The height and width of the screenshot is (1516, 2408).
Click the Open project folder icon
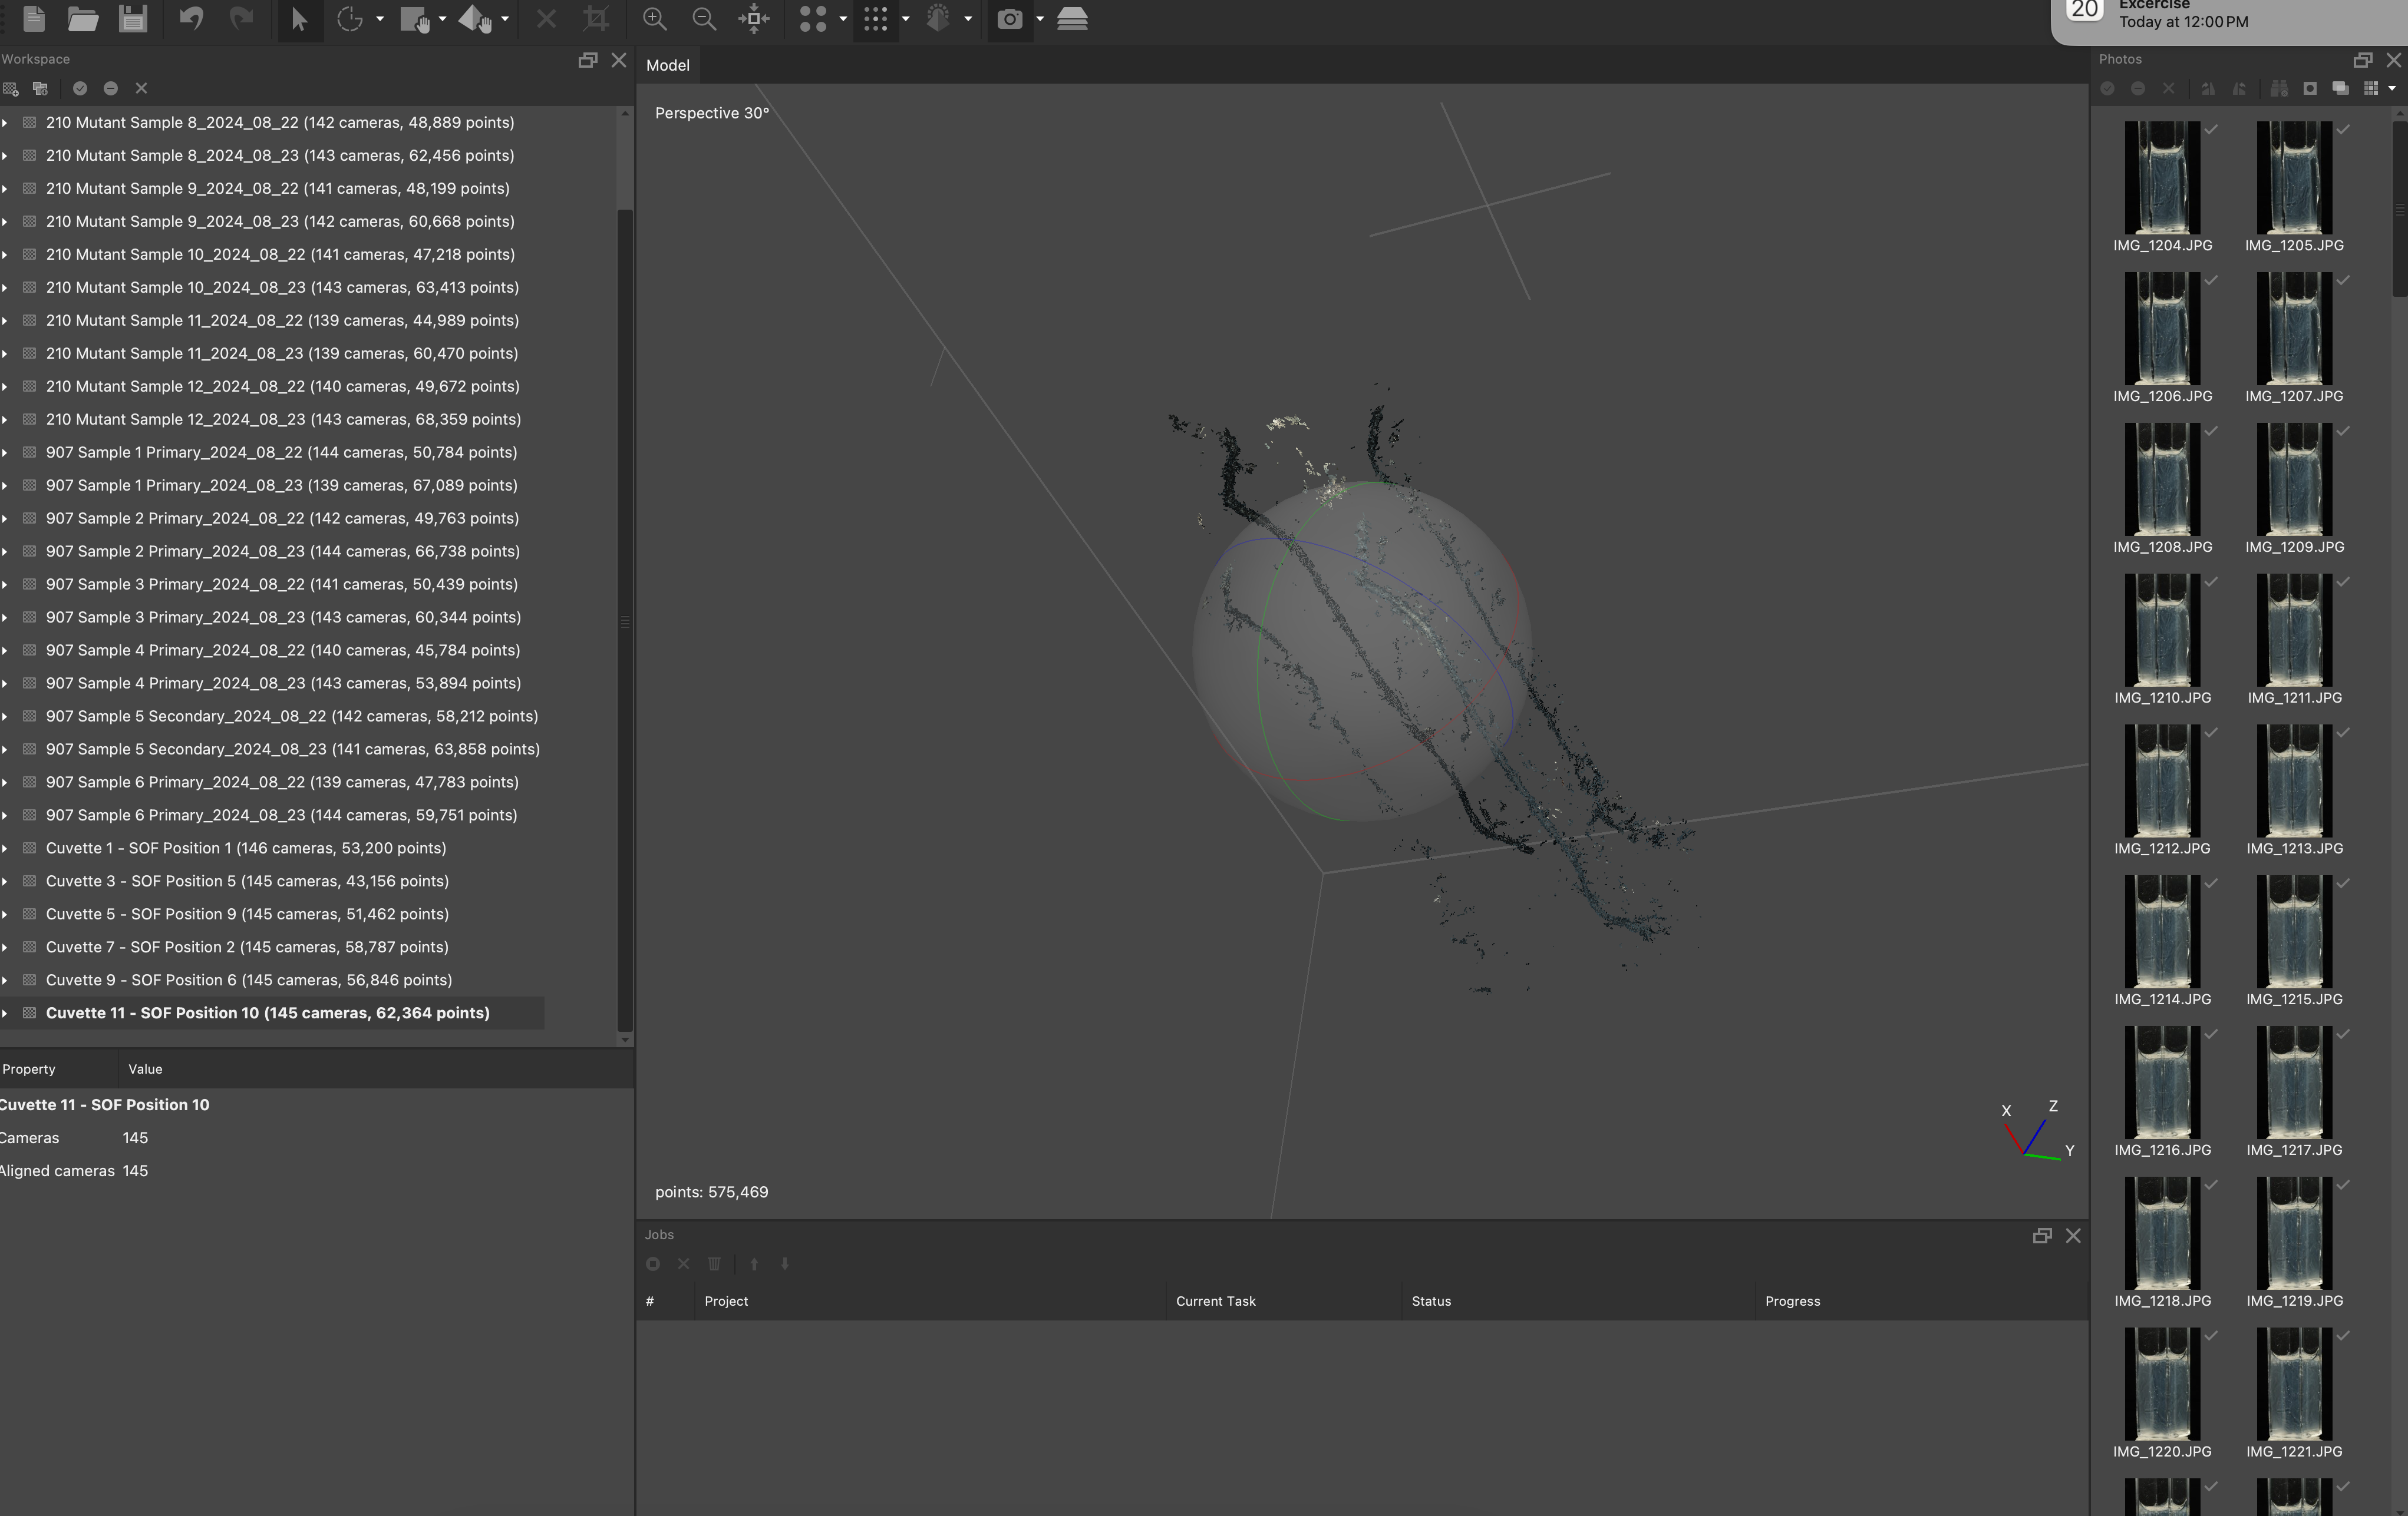tap(83, 19)
